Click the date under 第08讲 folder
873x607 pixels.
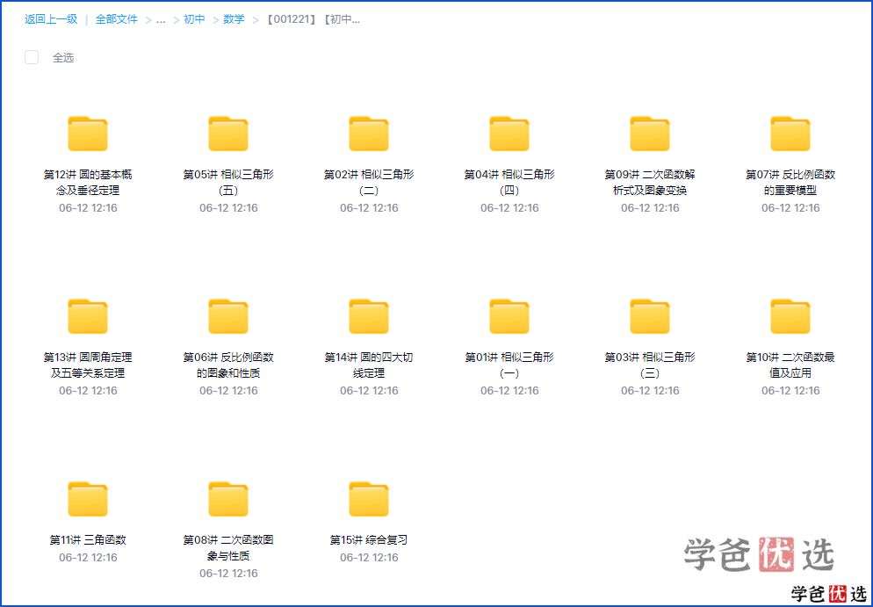[x=228, y=573]
